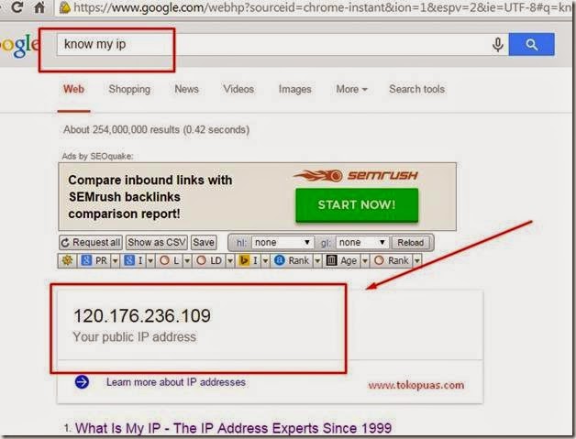Click the SEMrush logo in the ad
This screenshot has width=576, height=439.
tap(356, 175)
